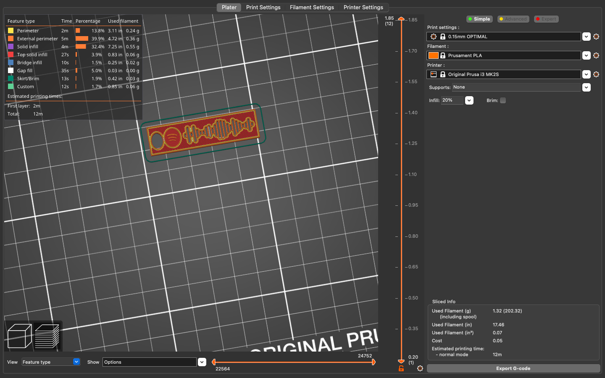The image size is (605, 378).
Task: Click the Used Filament (in) value 17.46
Action: [x=498, y=325]
